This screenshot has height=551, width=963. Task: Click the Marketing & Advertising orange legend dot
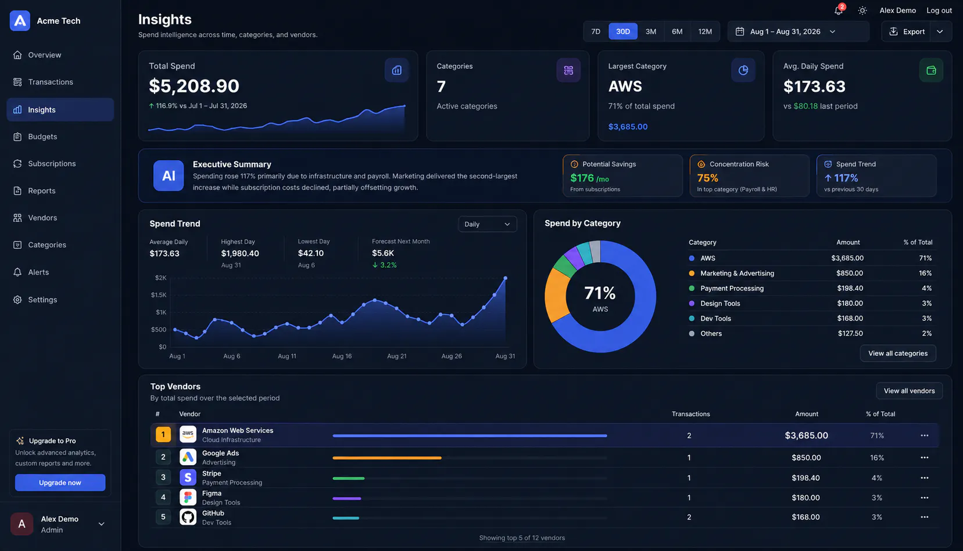pos(692,273)
